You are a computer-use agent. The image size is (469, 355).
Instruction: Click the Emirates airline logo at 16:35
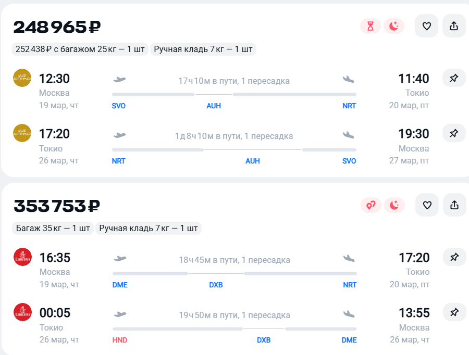22,257
